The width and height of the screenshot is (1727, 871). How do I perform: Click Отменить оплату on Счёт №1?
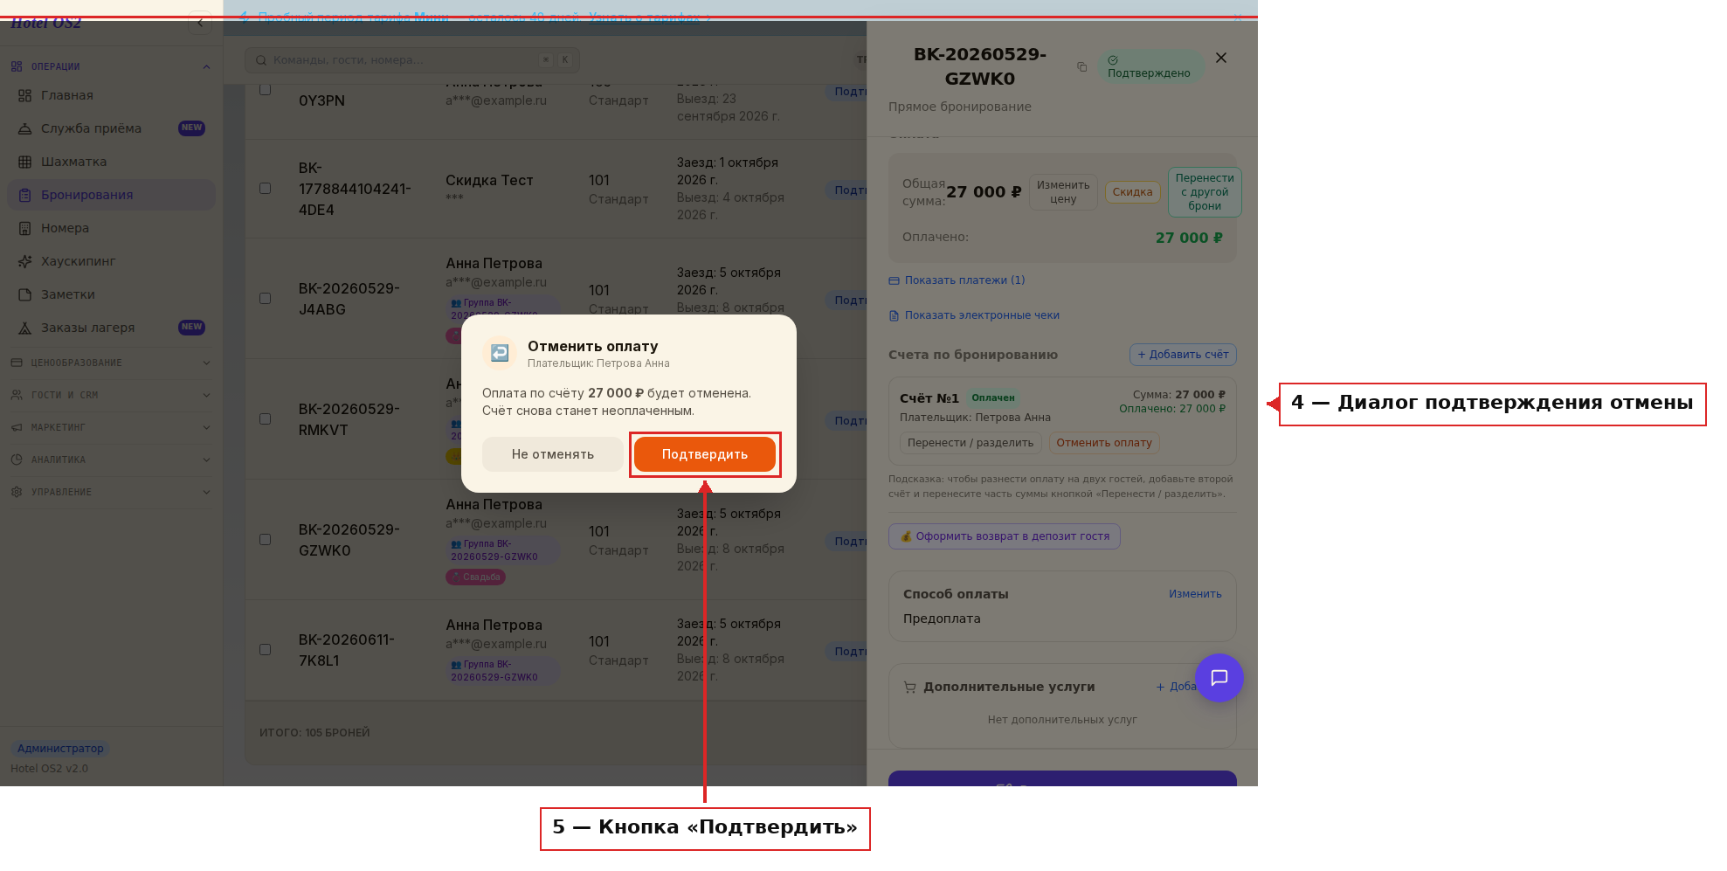pyautogui.click(x=1104, y=443)
